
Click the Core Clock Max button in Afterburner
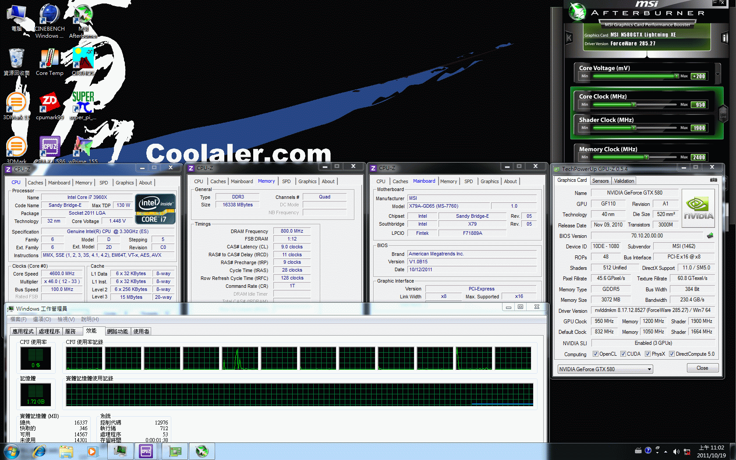(684, 105)
